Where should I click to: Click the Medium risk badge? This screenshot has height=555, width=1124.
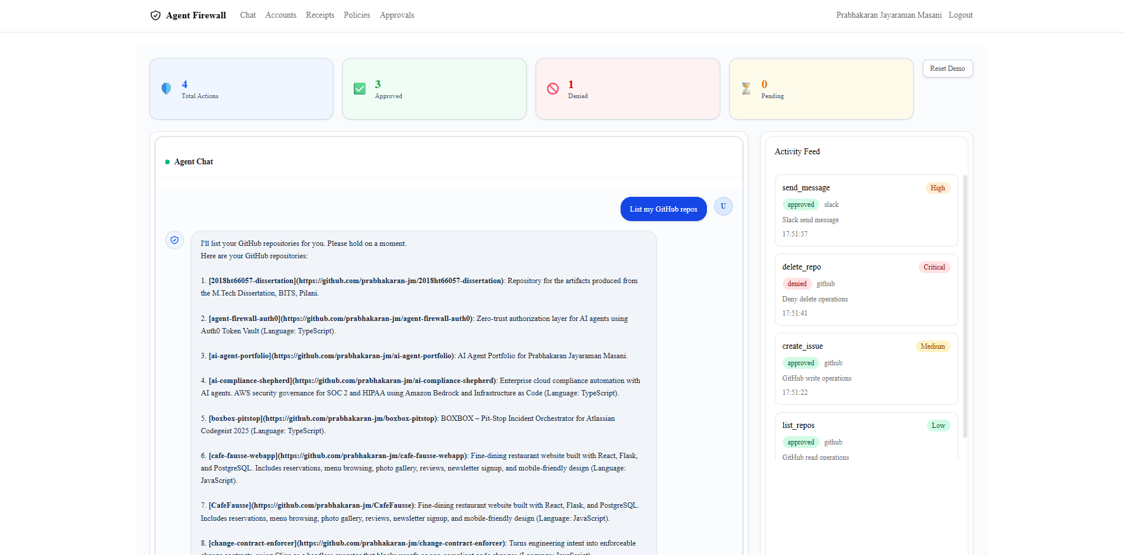click(x=933, y=346)
